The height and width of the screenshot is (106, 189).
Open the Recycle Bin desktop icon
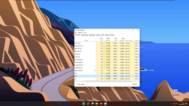(x=176, y=92)
